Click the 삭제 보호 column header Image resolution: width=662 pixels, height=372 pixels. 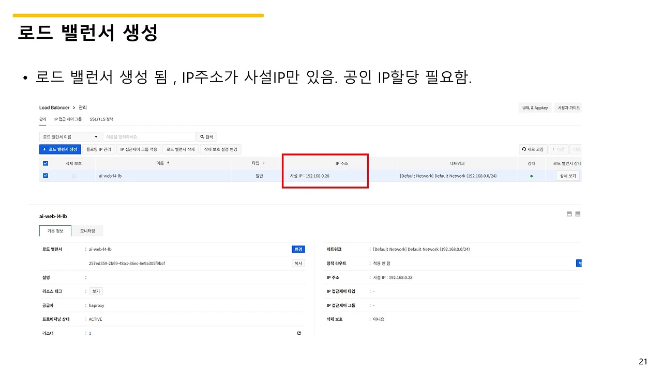coord(73,163)
